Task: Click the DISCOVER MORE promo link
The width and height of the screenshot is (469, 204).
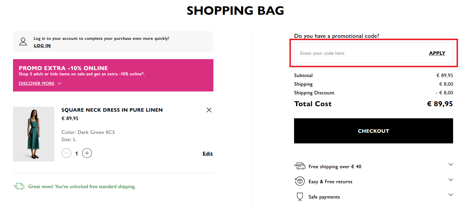Action: [x=36, y=83]
